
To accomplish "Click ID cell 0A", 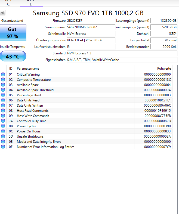I will [11, 121].
